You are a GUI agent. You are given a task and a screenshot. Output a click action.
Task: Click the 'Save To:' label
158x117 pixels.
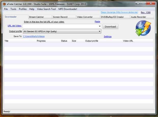tap(18, 36)
